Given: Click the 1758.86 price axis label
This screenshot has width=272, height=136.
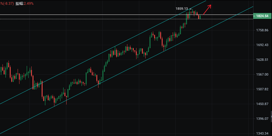Looking at the screenshot, I should tap(262, 30).
